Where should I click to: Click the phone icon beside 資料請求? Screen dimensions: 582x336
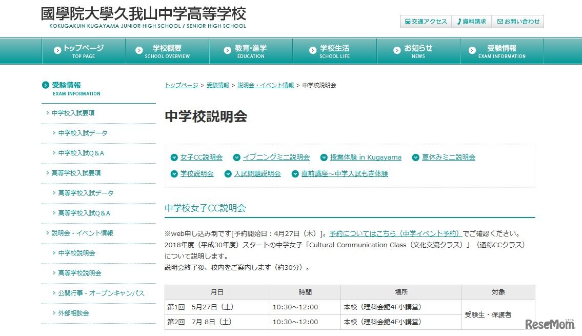(459, 22)
